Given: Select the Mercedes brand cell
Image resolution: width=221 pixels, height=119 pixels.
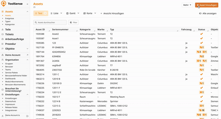Looking at the screenshot, I should pyautogui.click(x=102, y=101).
